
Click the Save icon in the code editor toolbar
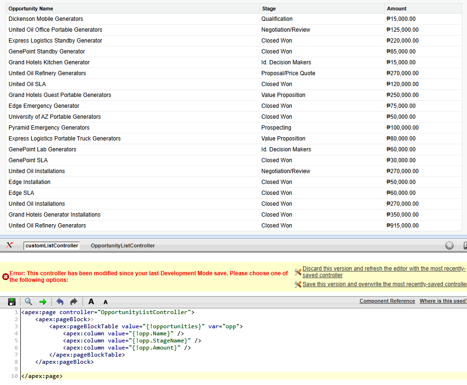[12, 302]
